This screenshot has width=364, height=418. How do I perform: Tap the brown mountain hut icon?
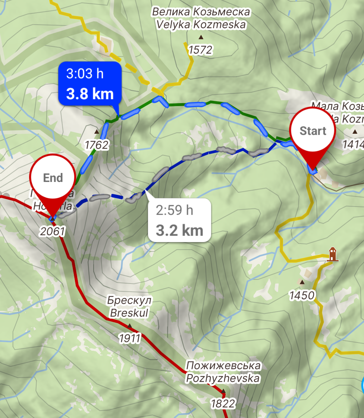[332, 254]
